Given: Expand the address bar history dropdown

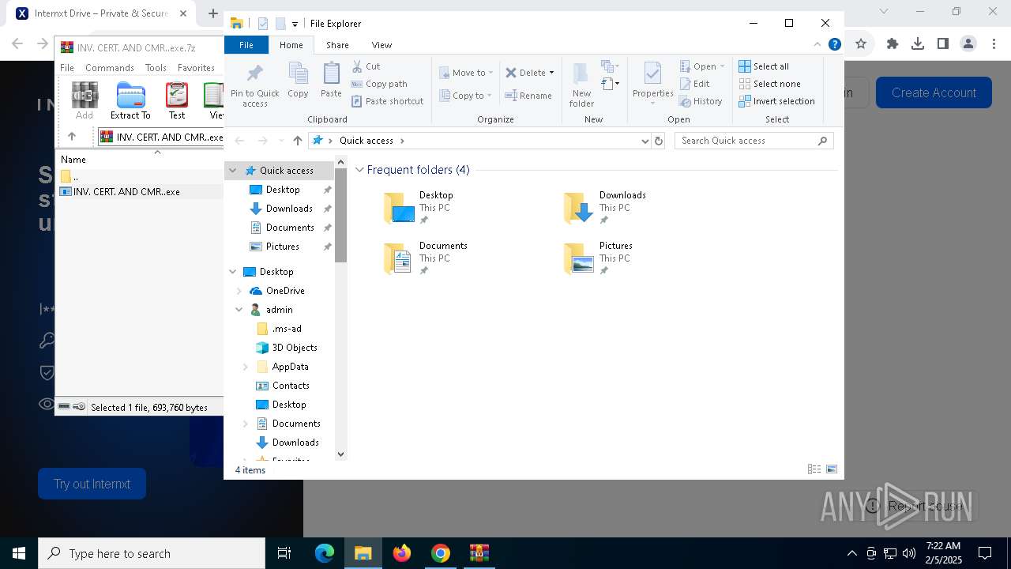Looking at the screenshot, I should point(645,141).
